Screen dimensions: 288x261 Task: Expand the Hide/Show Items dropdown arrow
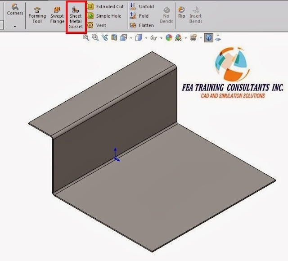pos(161,38)
